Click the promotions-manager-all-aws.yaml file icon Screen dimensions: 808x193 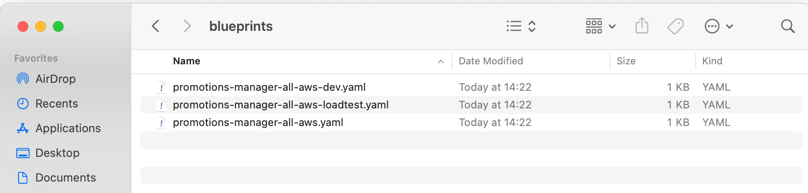(161, 122)
